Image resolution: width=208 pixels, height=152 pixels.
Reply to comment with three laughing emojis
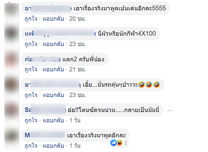tap(53, 95)
